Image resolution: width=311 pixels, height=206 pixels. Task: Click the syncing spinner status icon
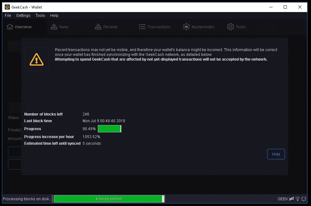click(x=304, y=199)
